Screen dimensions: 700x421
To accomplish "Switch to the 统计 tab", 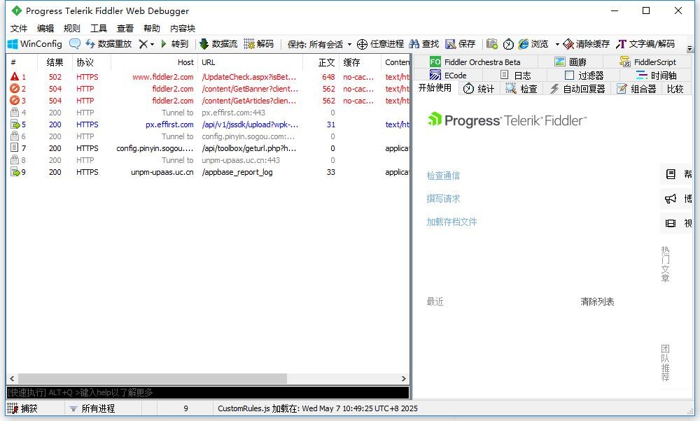I will click(x=479, y=89).
